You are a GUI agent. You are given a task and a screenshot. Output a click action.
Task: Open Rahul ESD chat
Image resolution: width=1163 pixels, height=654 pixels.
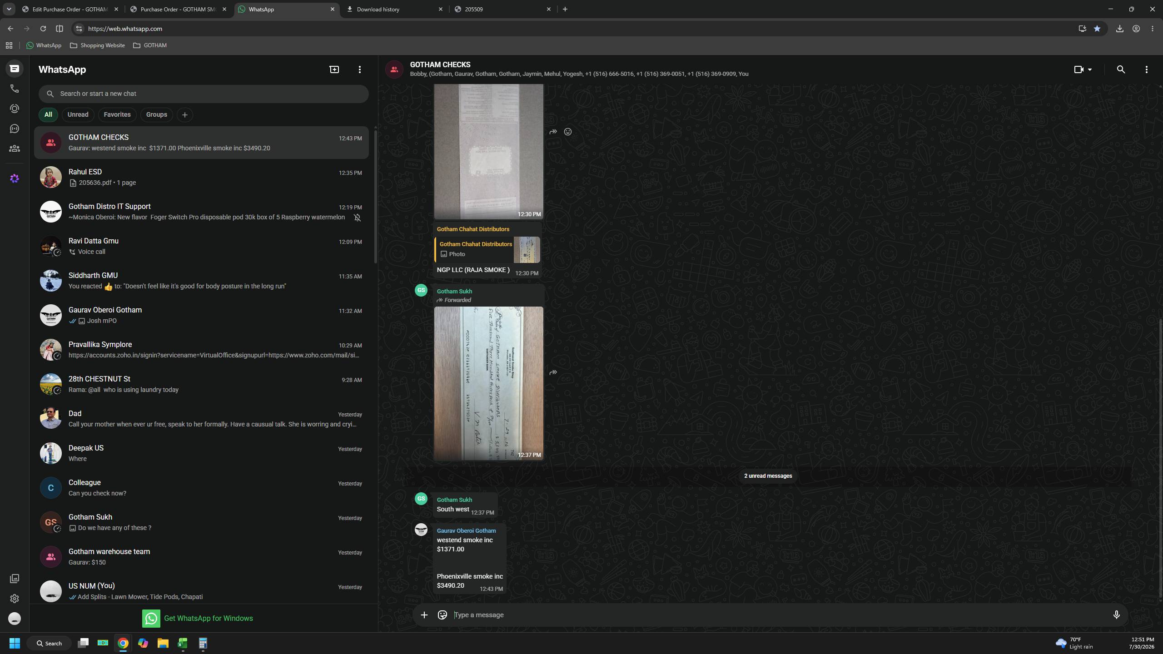(201, 177)
